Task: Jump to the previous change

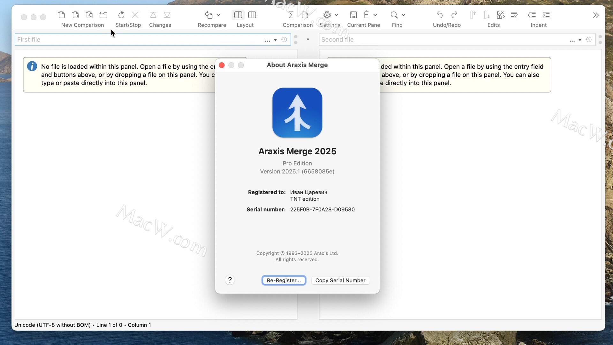Action: click(153, 15)
